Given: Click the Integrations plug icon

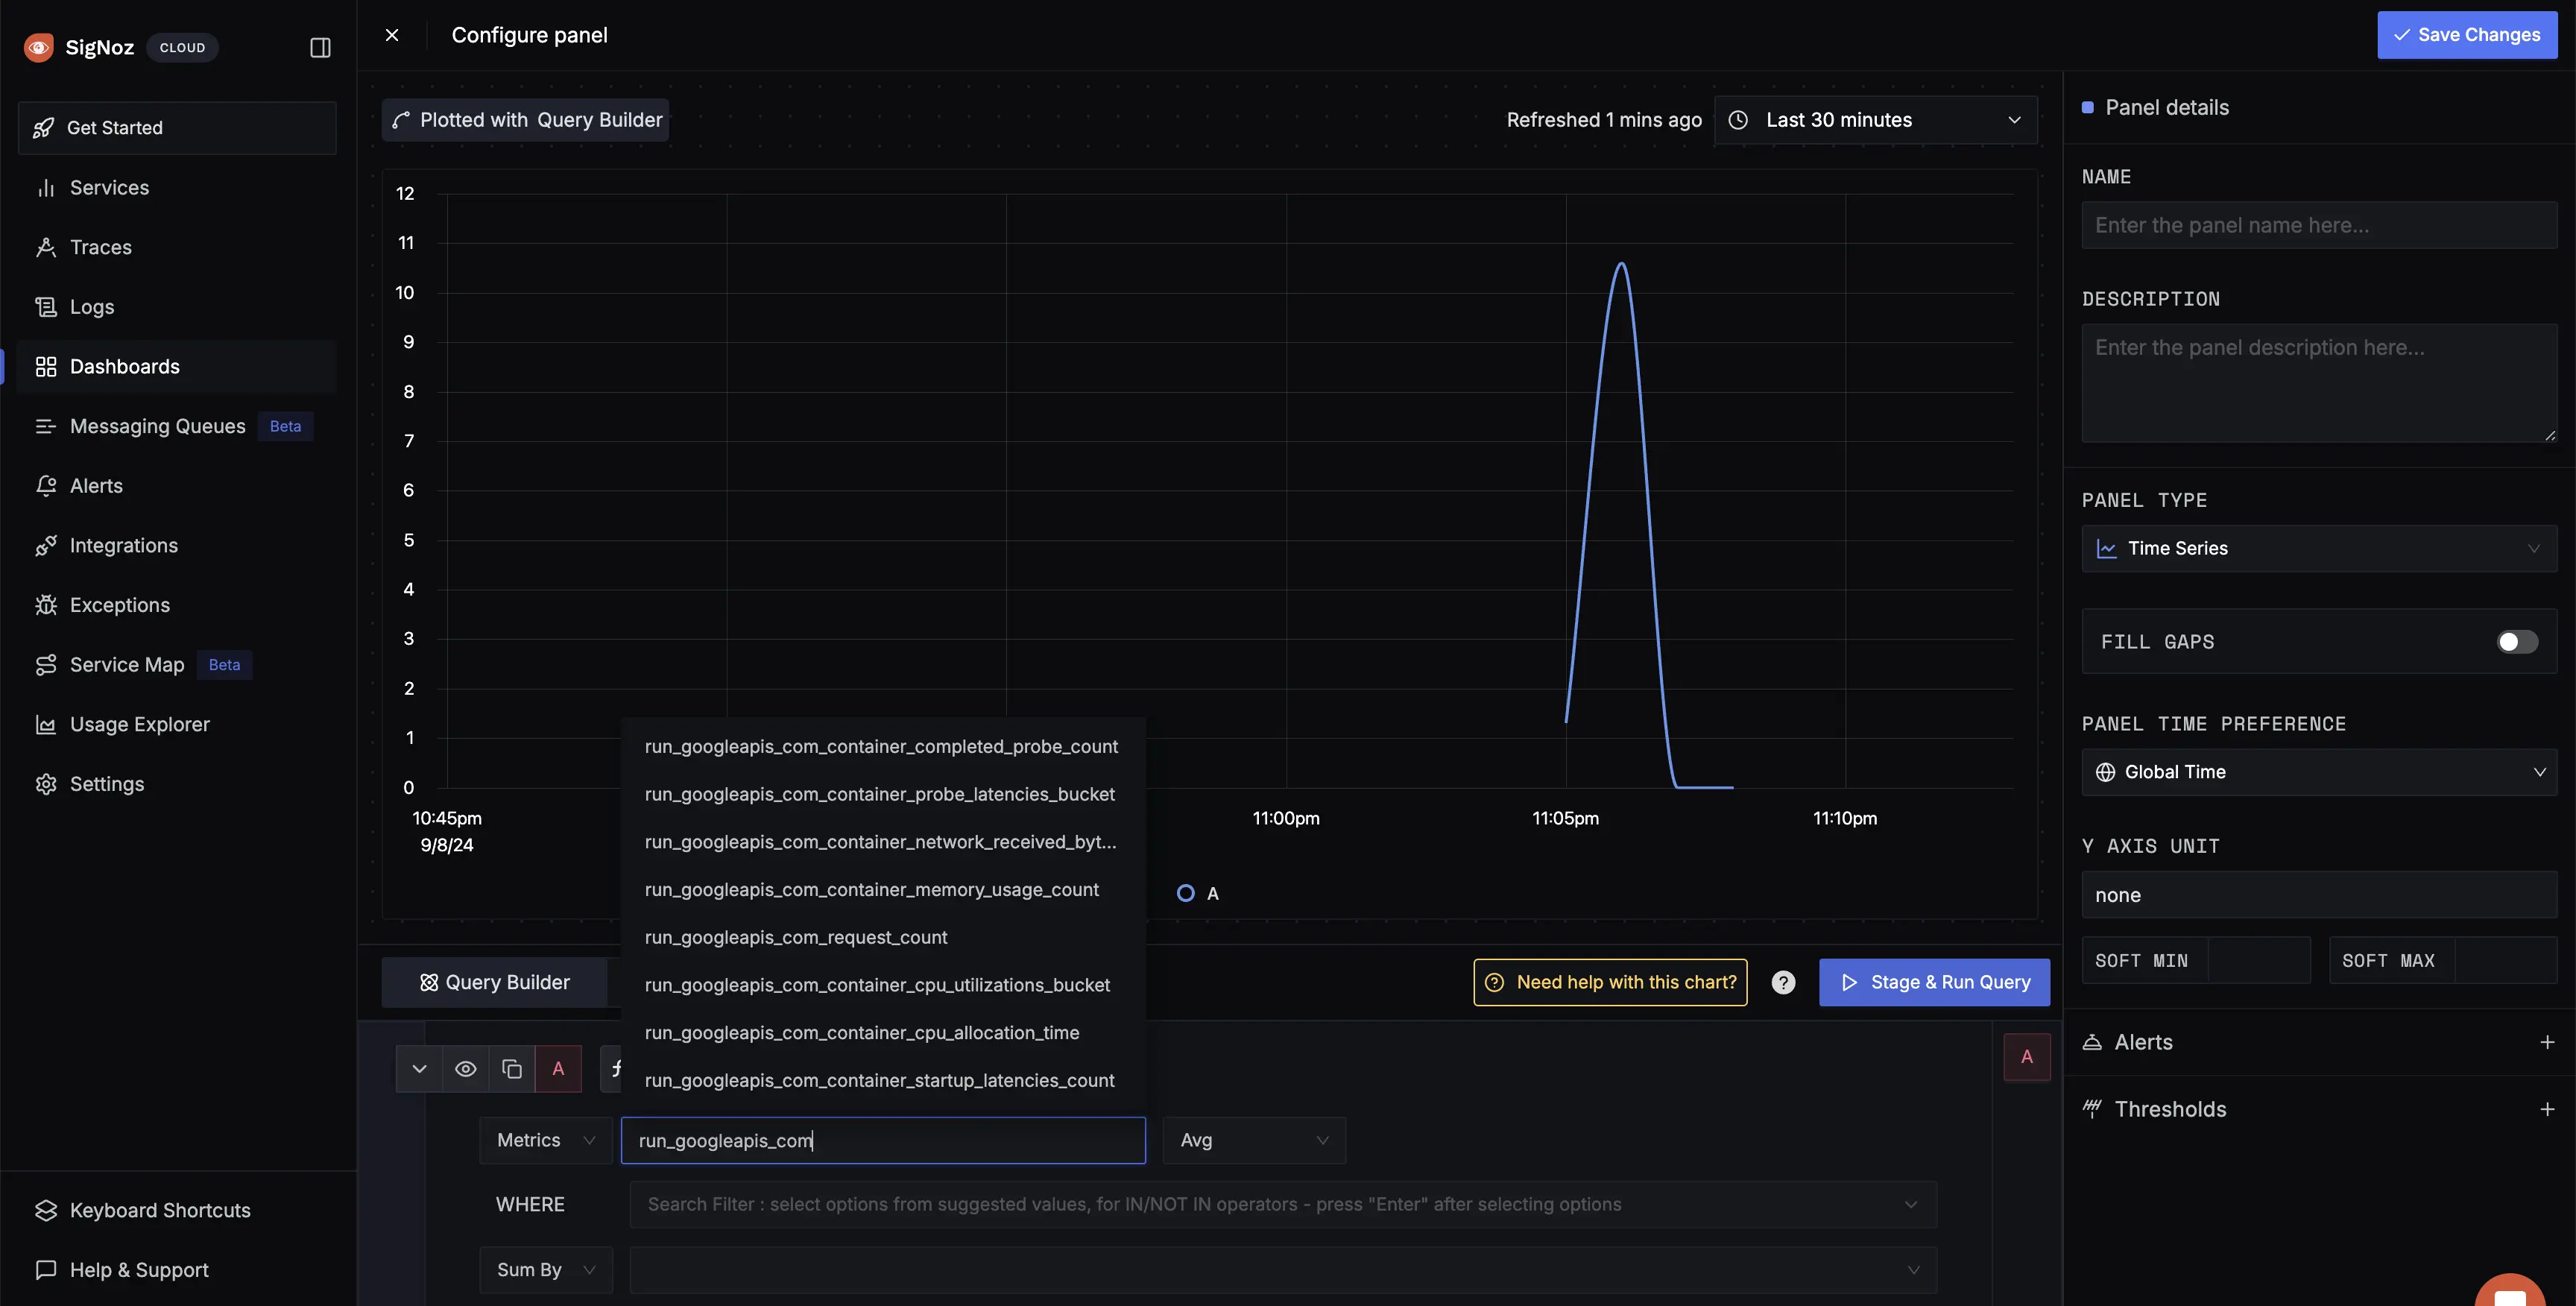Looking at the screenshot, I should tap(46, 546).
